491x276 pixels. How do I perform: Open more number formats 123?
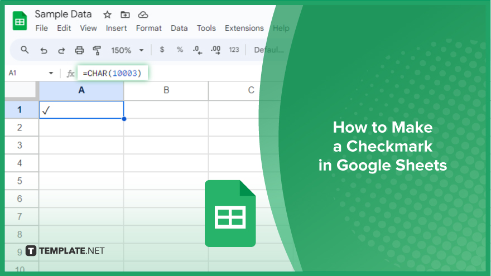(x=234, y=50)
